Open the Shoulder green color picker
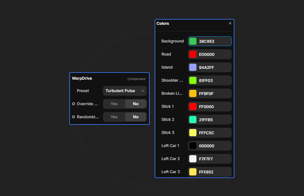The image size is (304, 196). [193, 80]
